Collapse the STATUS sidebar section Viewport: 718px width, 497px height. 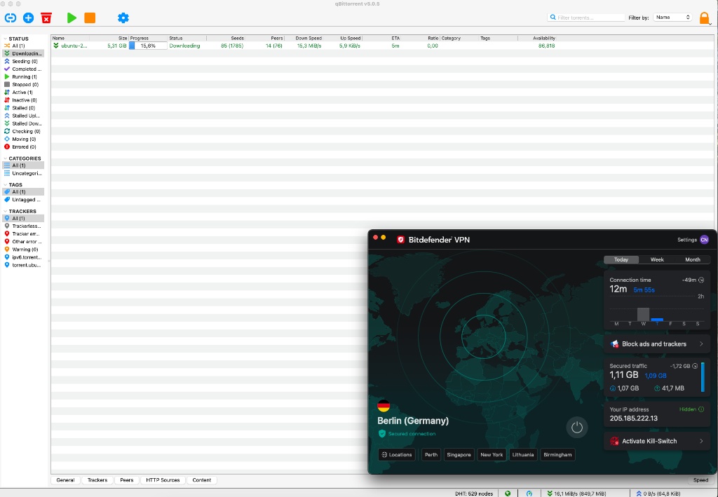pos(6,39)
